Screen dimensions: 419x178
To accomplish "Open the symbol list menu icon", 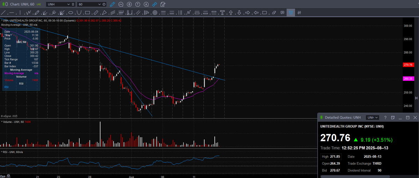I will coord(73,4).
